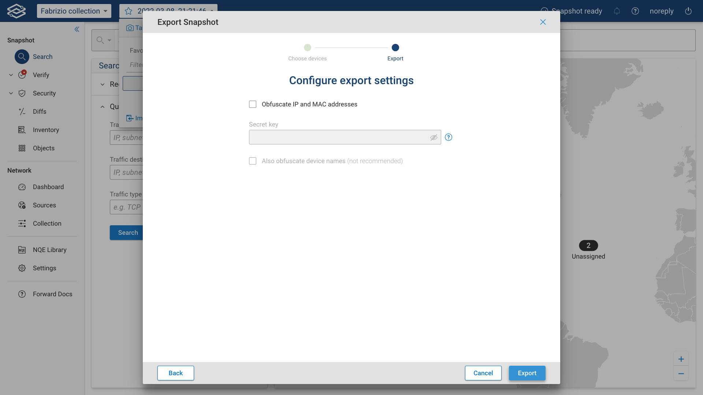Open the NQE Library icon
The height and width of the screenshot is (395, 703).
[22, 250]
